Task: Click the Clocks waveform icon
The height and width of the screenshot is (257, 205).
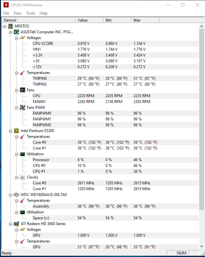Action: coord(22,177)
